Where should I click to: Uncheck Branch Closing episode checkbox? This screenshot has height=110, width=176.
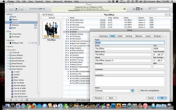click(71, 34)
